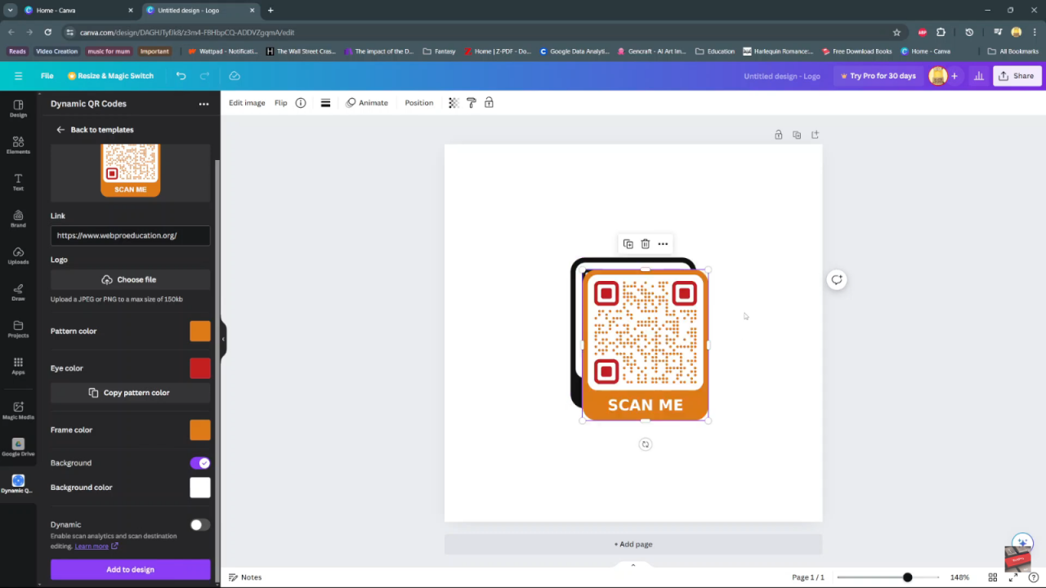
Task: Open Dynamic QR Codes panel options menu
Action: tap(203, 104)
